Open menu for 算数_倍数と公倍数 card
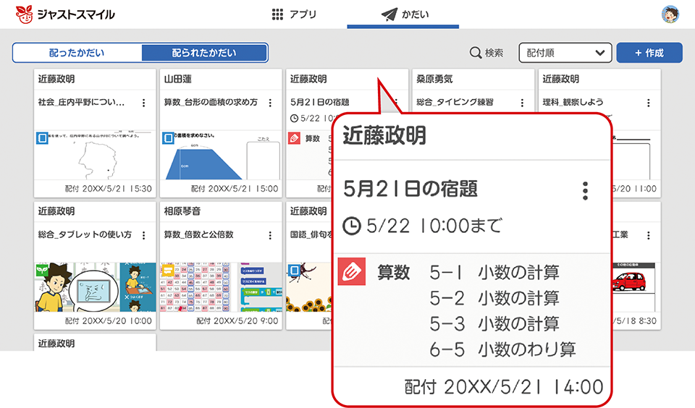The width and height of the screenshot is (695, 408). (270, 235)
